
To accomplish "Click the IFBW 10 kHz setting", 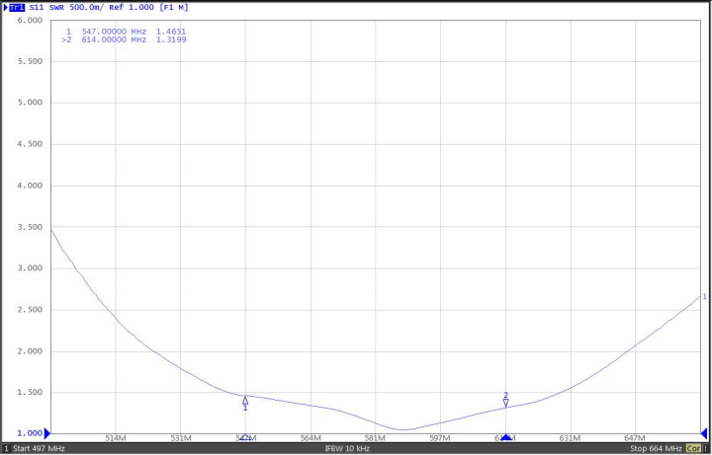I will (347, 448).
